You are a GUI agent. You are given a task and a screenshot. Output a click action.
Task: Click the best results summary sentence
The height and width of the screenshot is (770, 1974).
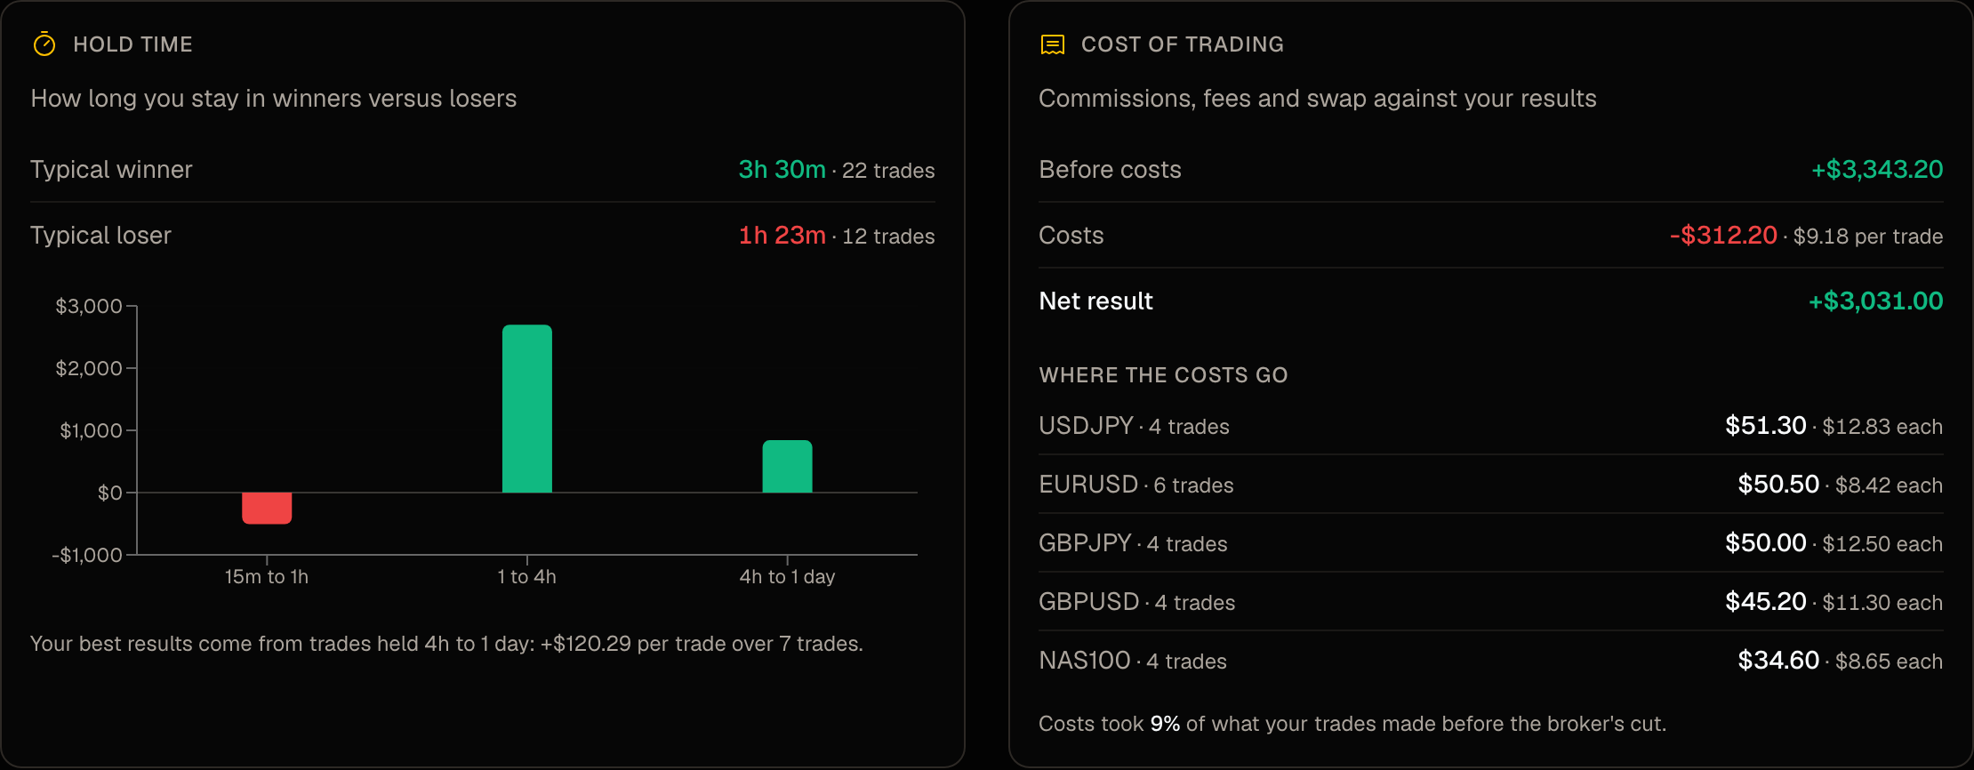[x=446, y=644]
